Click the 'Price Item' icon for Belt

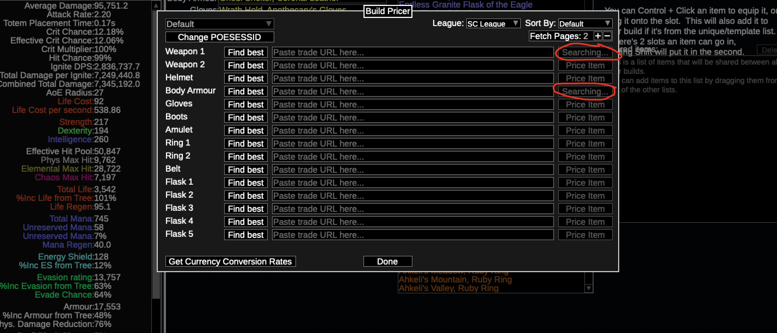click(586, 170)
